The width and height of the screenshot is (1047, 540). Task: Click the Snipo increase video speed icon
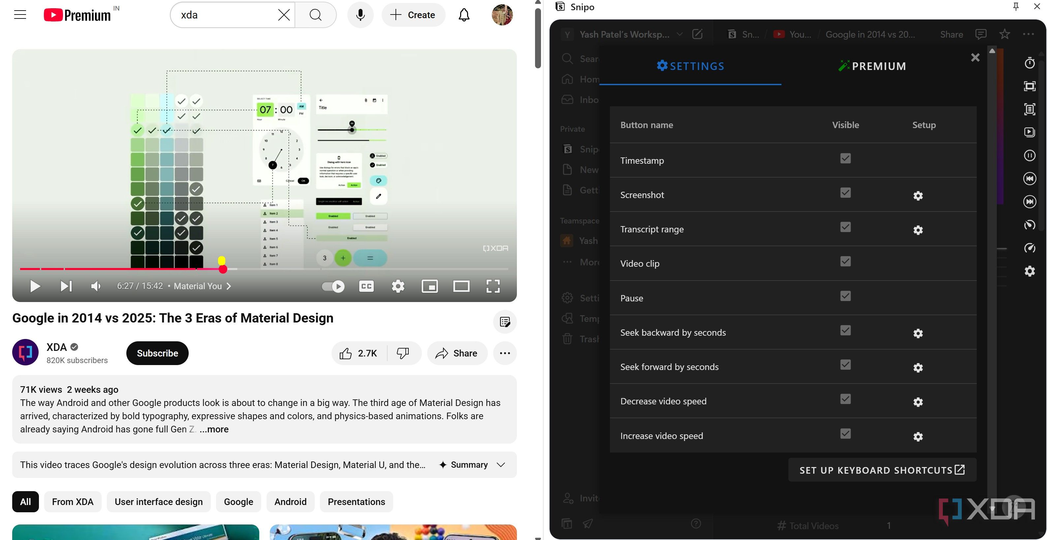click(1030, 248)
